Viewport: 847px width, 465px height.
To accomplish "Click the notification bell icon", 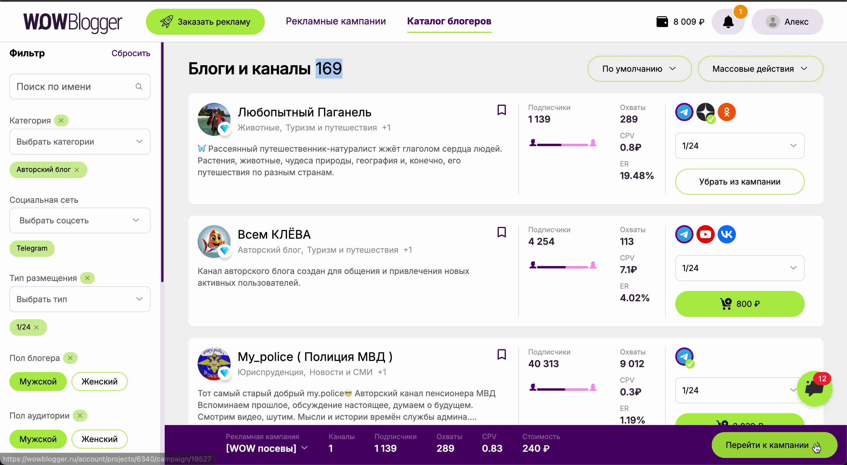I will (728, 22).
